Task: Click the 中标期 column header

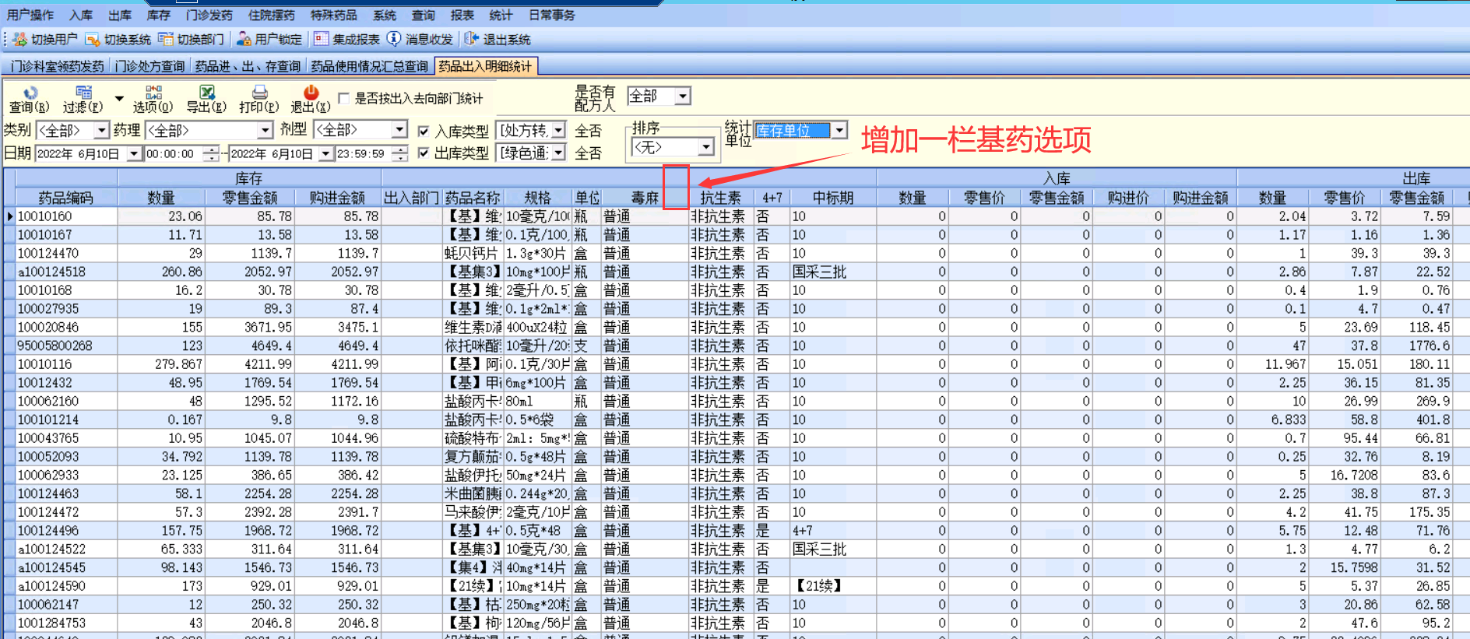Action: point(833,198)
